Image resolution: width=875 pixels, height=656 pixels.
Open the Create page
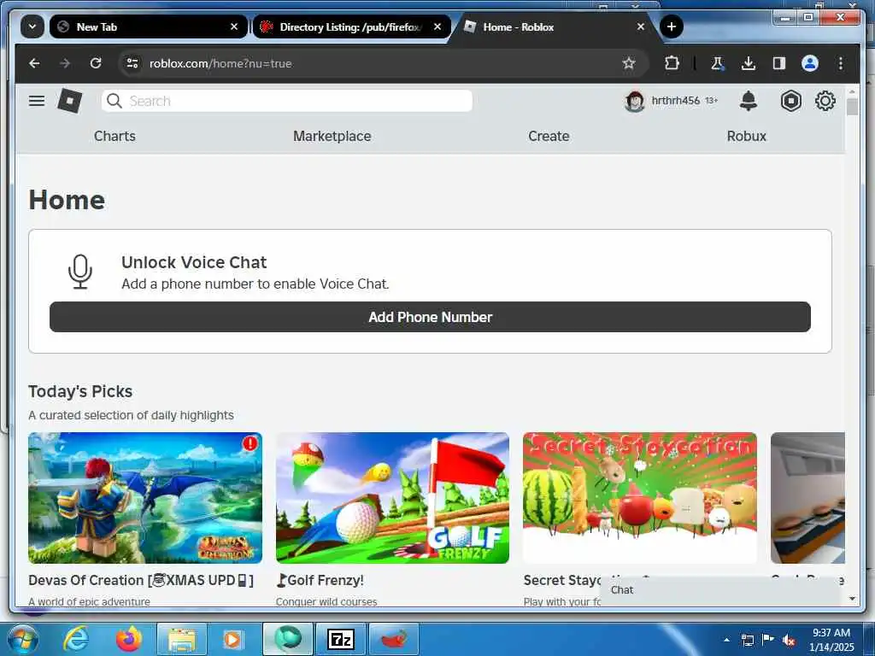tap(549, 136)
